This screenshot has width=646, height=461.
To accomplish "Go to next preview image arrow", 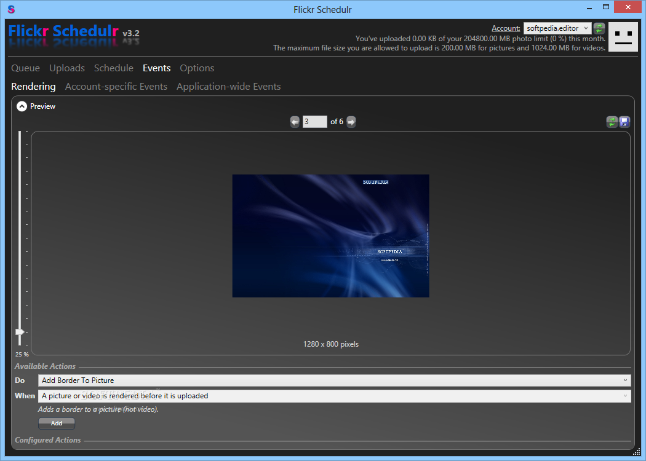I will pos(351,122).
